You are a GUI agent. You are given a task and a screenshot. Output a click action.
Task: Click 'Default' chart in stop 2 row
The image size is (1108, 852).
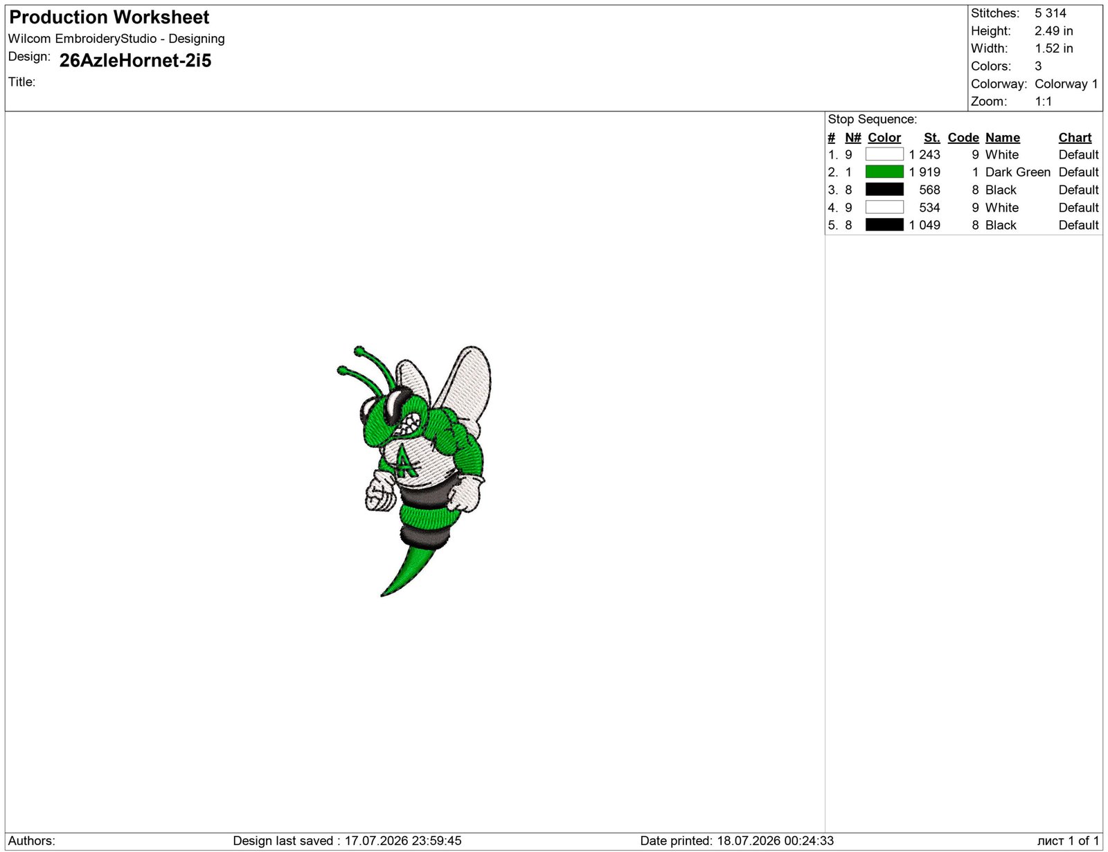tap(1079, 172)
